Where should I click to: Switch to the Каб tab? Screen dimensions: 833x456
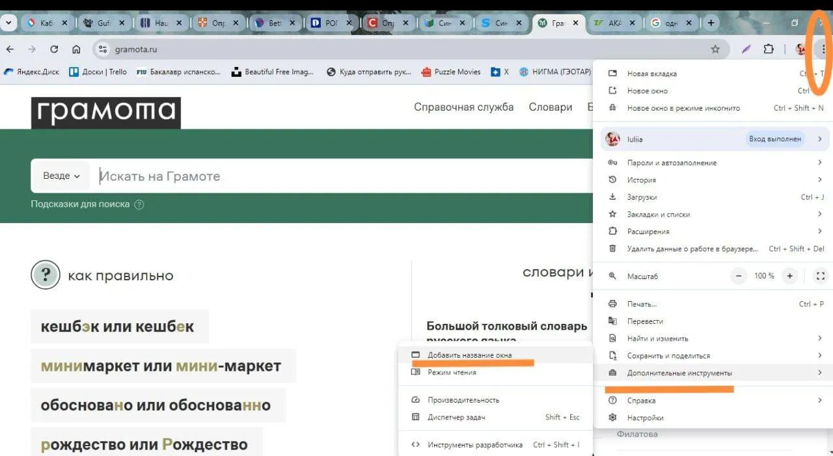click(x=47, y=23)
